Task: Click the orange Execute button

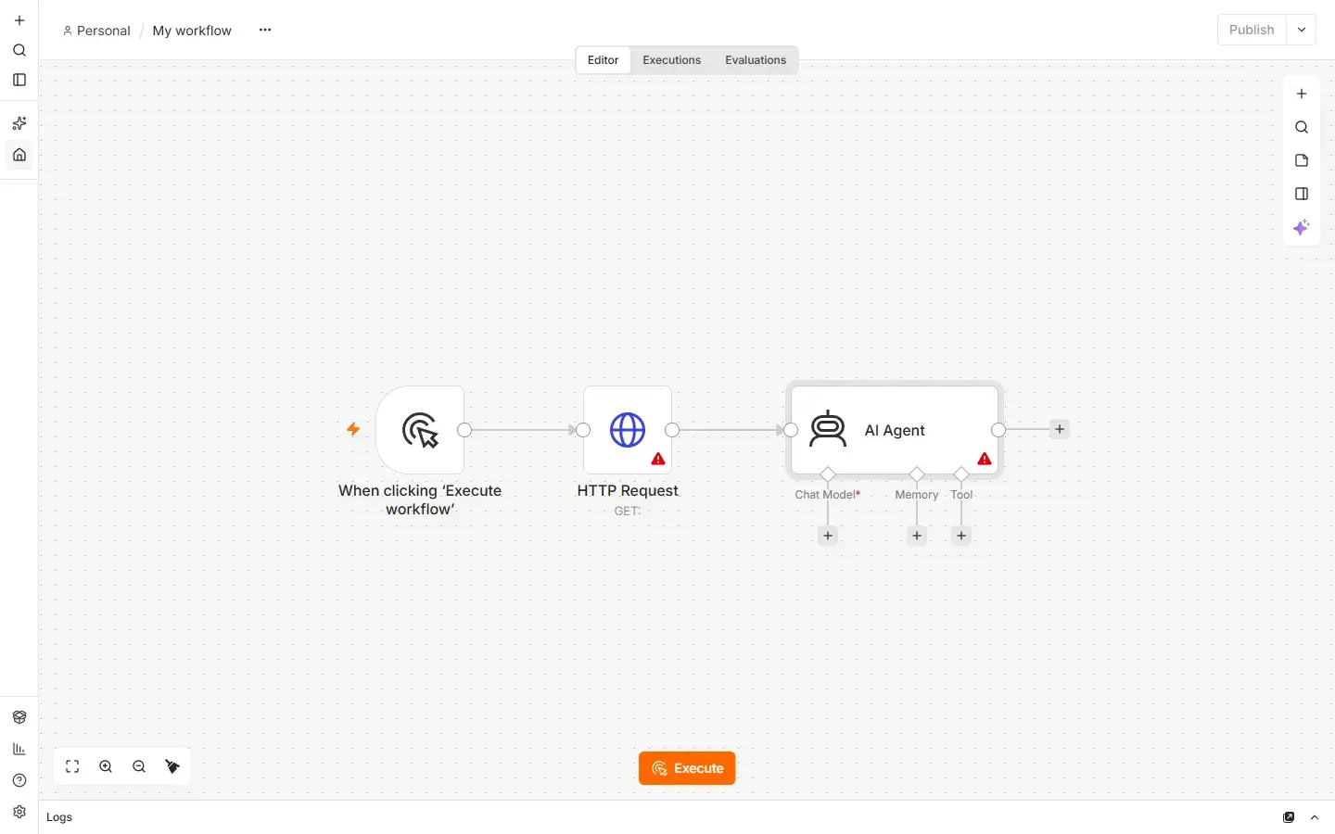Action: [x=687, y=768]
